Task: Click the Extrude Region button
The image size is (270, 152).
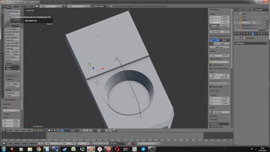Action: pos(13,29)
